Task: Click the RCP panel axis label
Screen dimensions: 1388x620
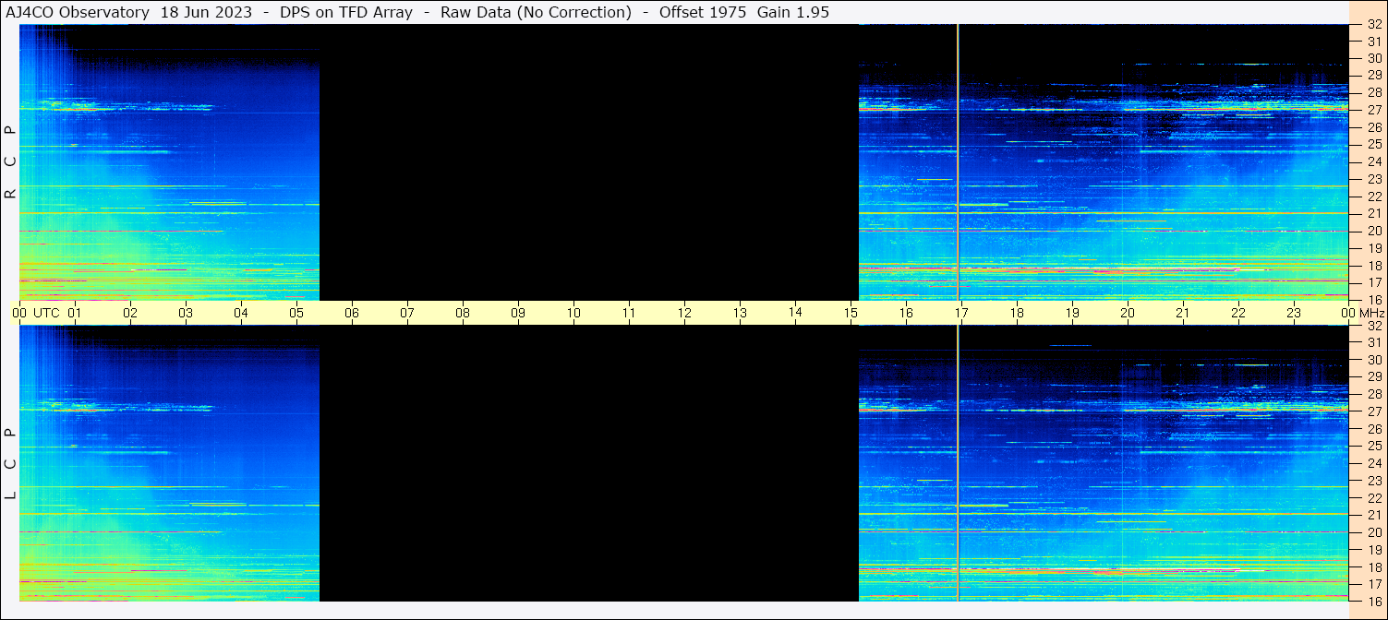Action: click(11, 162)
